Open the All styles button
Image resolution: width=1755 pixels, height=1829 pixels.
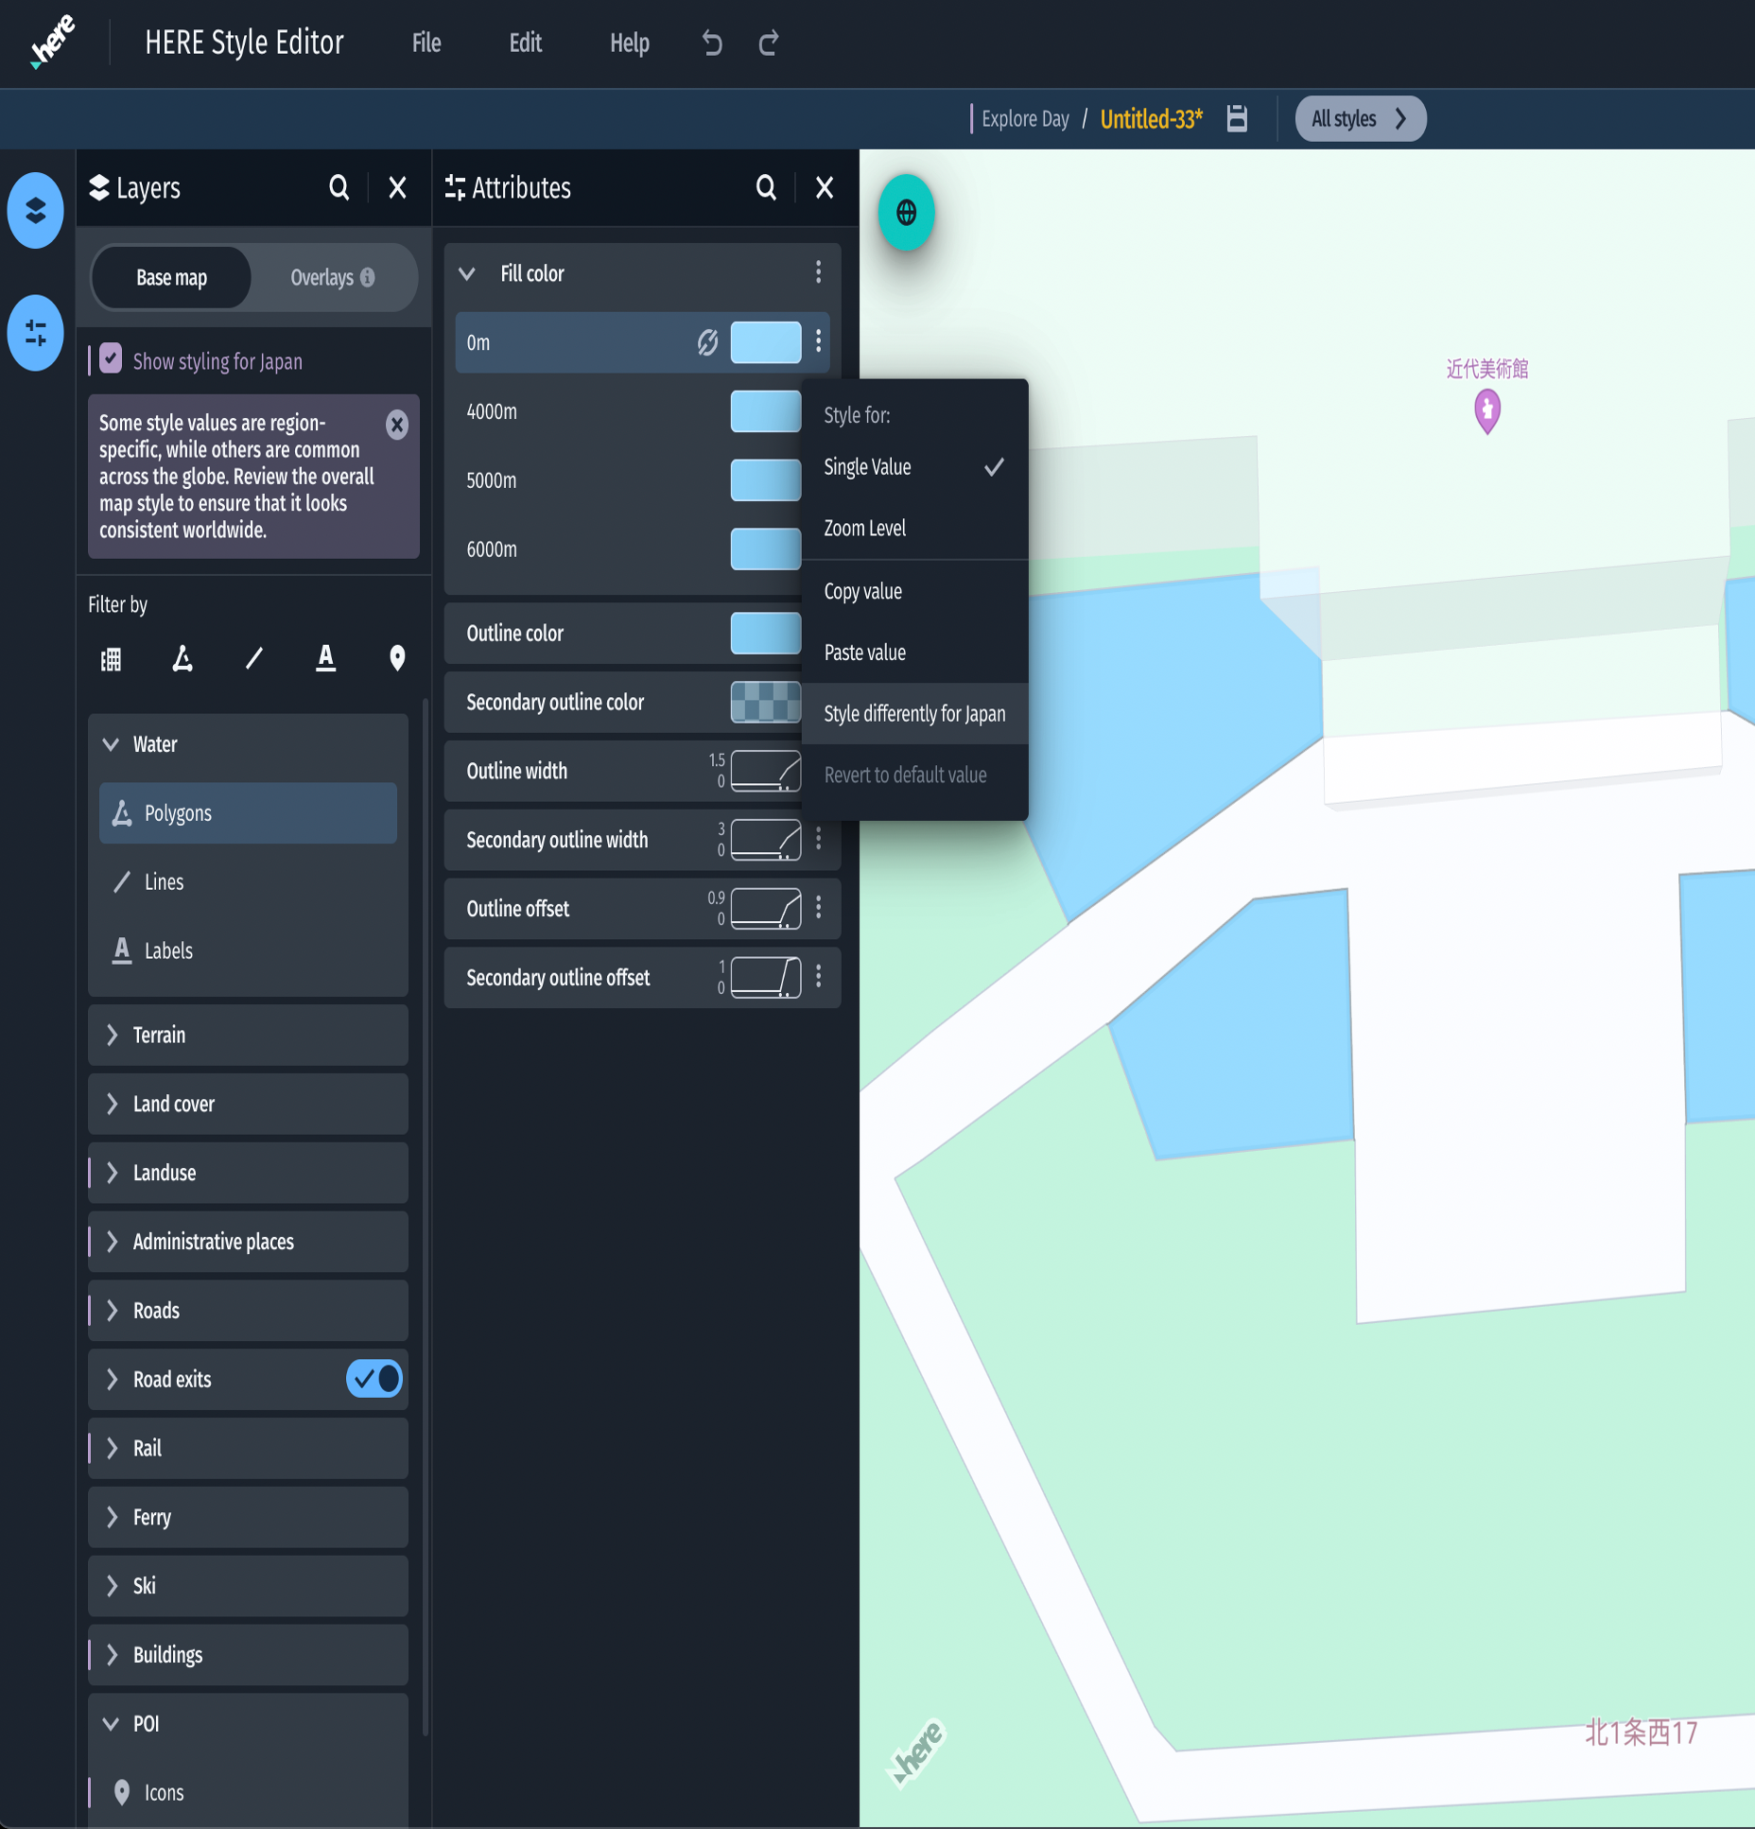click(x=1359, y=119)
